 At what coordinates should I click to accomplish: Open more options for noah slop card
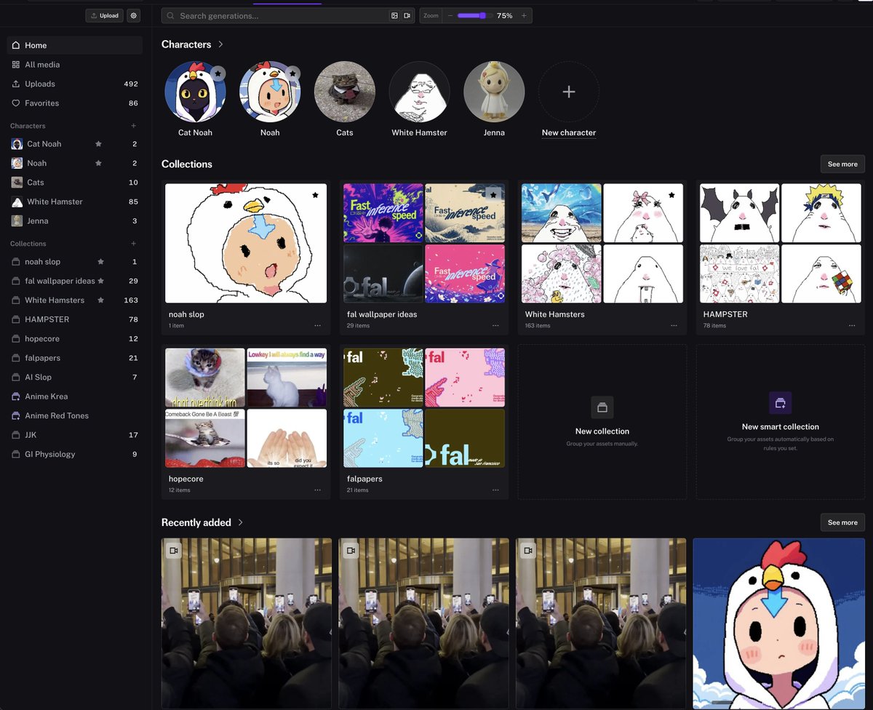coord(317,325)
